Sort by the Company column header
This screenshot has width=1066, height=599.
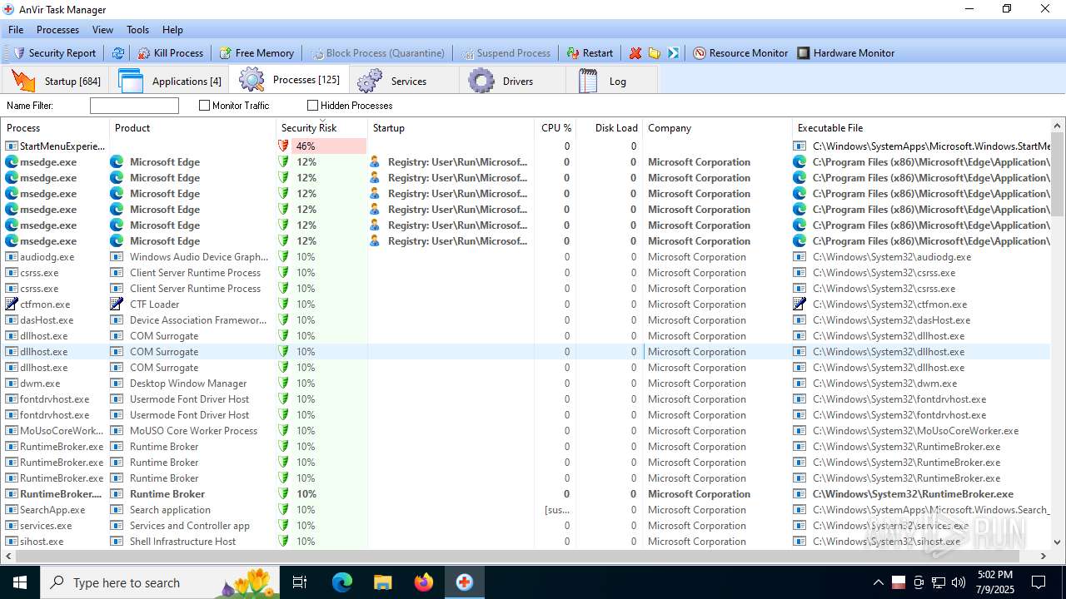pos(717,128)
